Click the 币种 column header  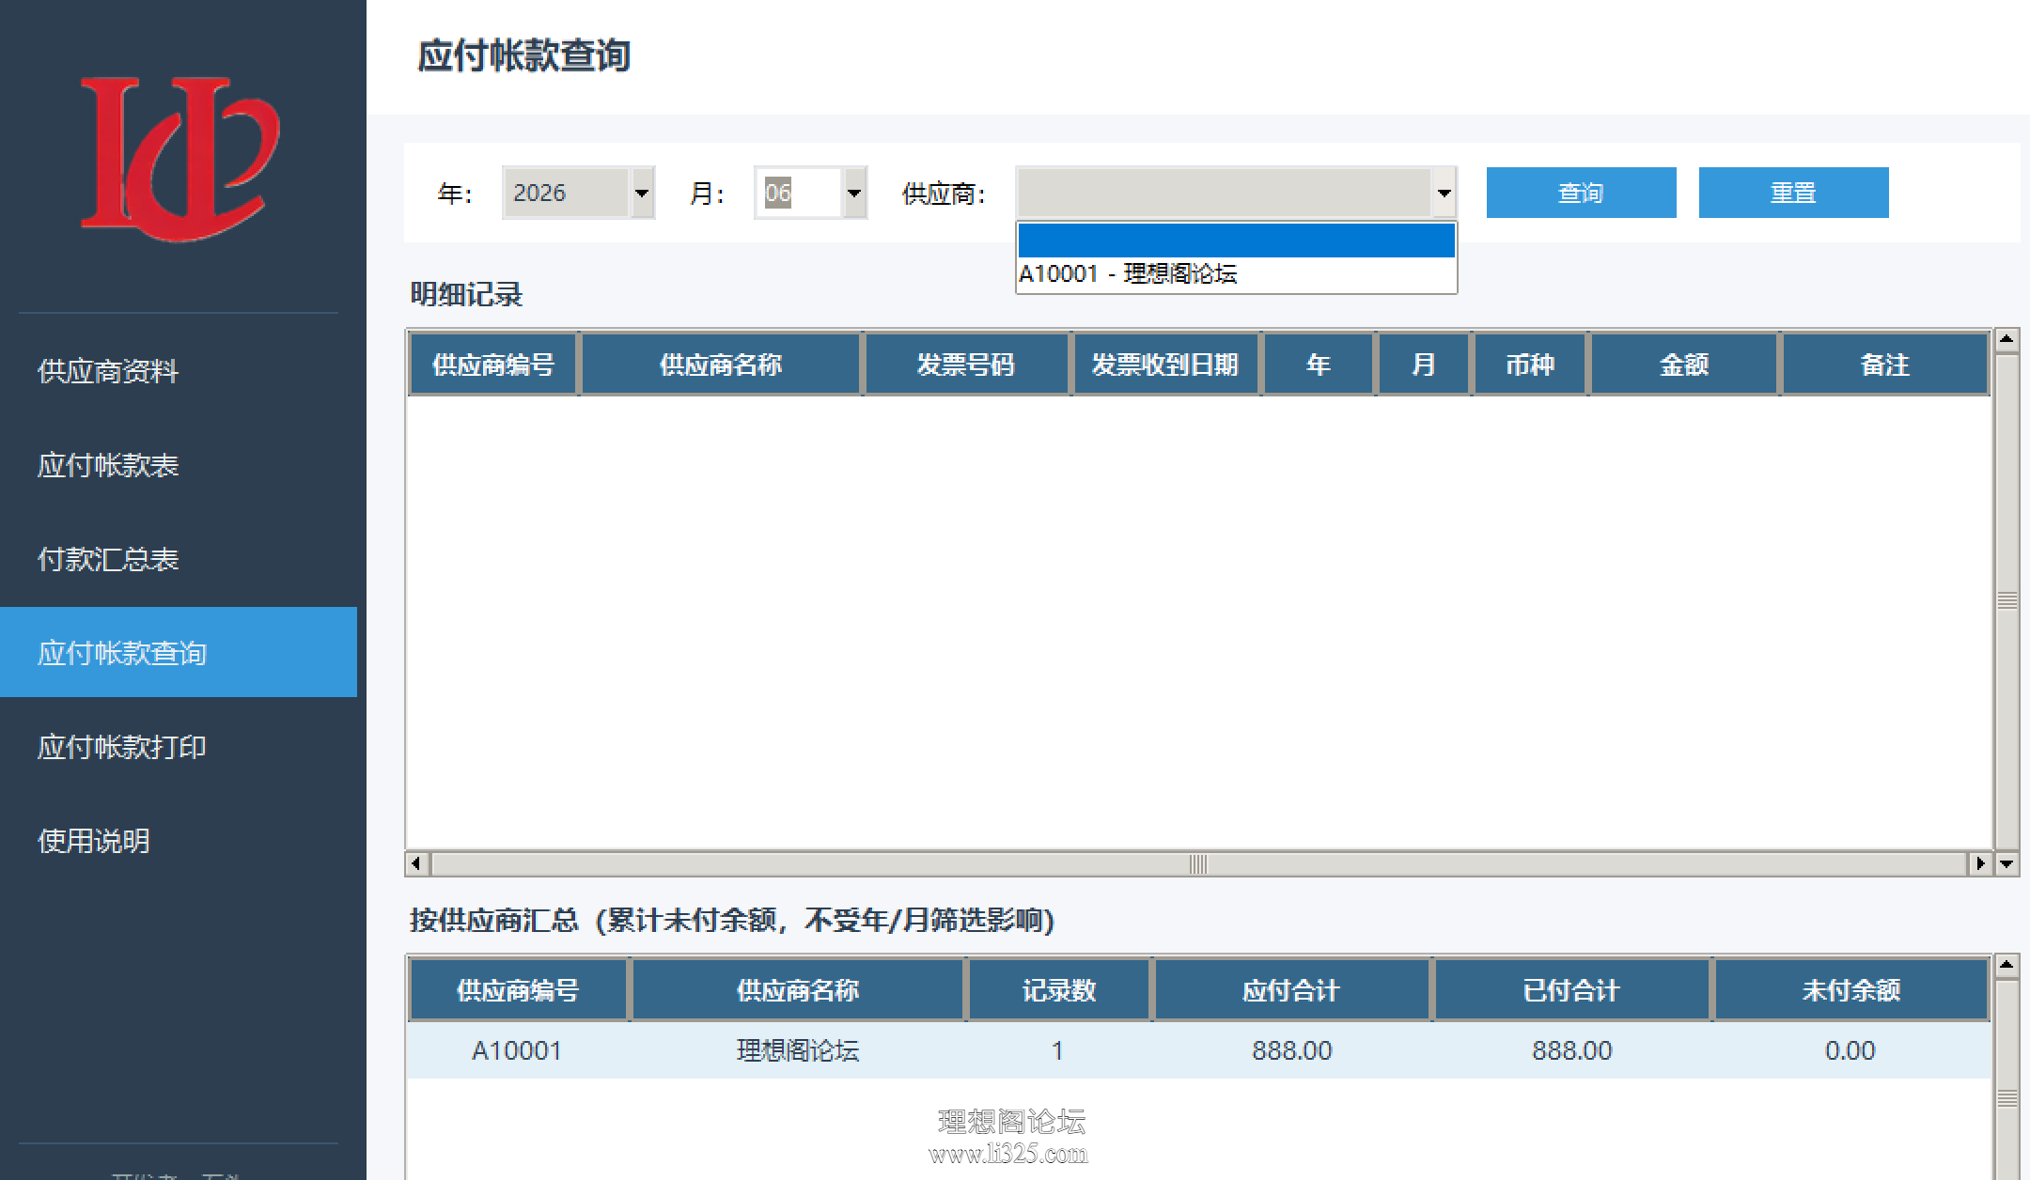[x=1530, y=365]
